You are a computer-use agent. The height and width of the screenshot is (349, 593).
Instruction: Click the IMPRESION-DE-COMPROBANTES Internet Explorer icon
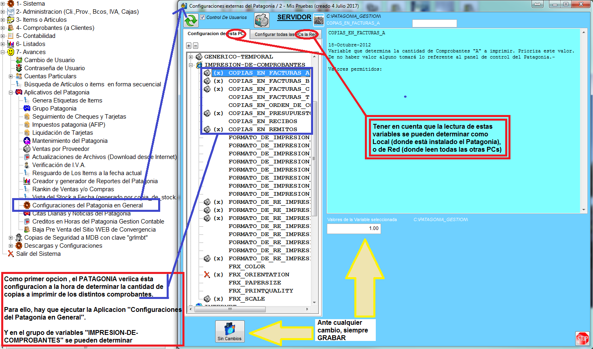[x=199, y=65]
